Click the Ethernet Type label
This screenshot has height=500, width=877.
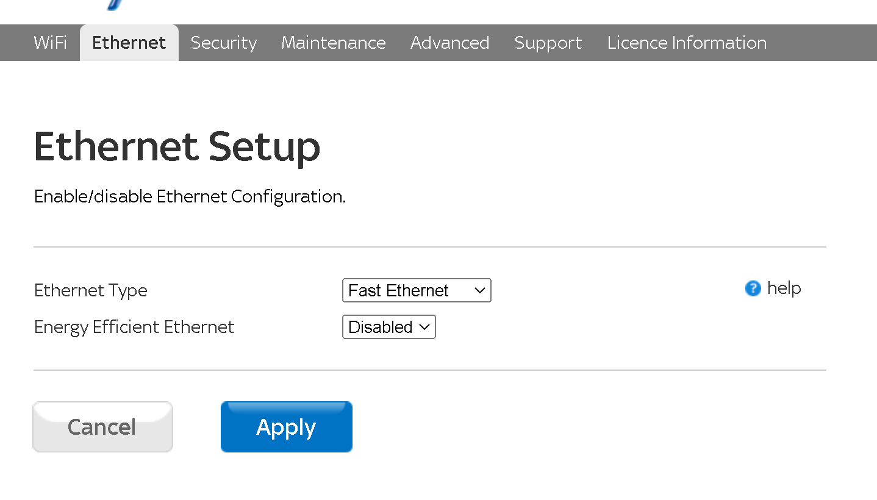click(x=90, y=290)
